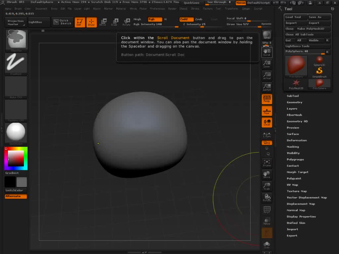Expand the FiberMesh subpalette
Viewport: 339px width, 254px height.
pos(294,115)
